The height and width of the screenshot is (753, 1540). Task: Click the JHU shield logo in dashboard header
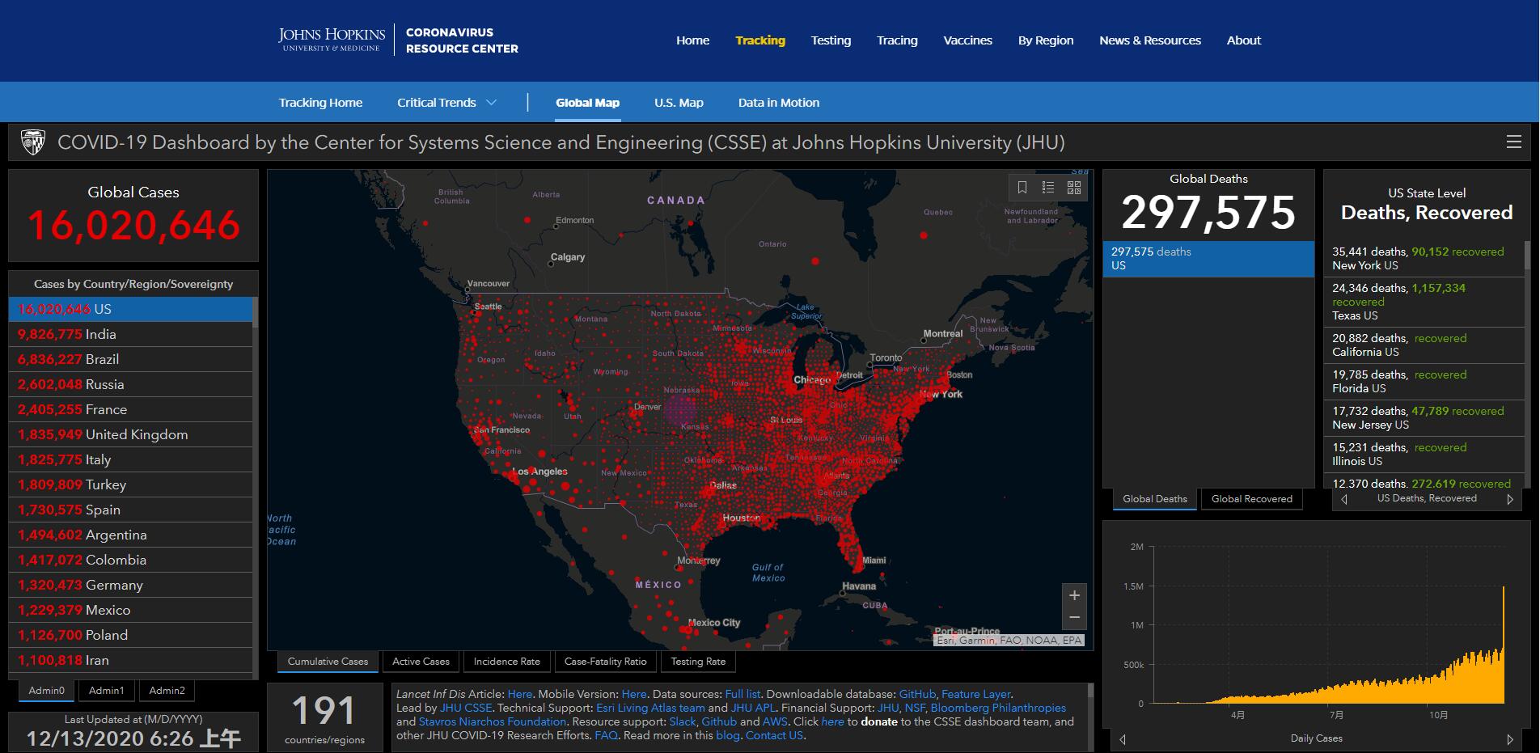(33, 142)
